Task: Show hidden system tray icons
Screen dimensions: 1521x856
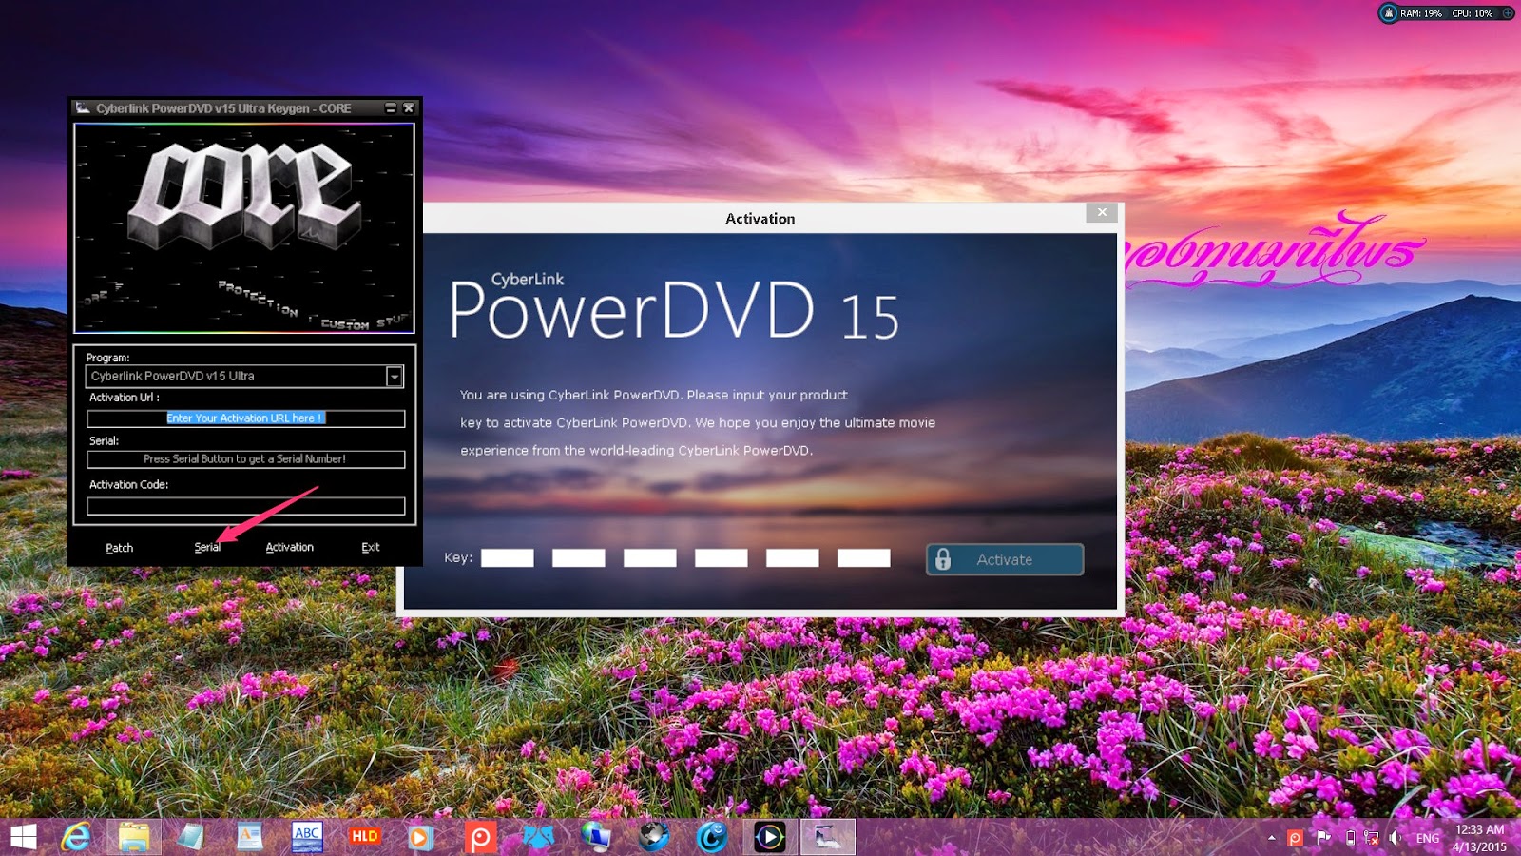Action: tap(1272, 838)
